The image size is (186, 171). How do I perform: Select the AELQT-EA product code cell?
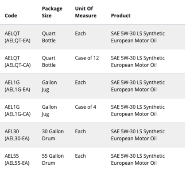[x=18, y=37]
